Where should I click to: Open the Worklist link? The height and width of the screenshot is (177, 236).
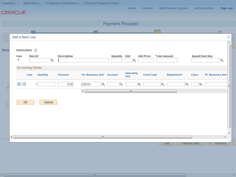pyautogui.click(x=147, y=8)
